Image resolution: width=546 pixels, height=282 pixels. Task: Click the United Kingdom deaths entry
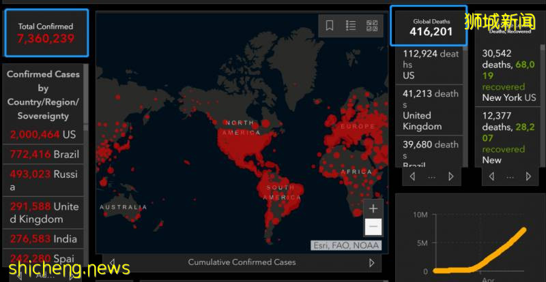tap(429, 109)
